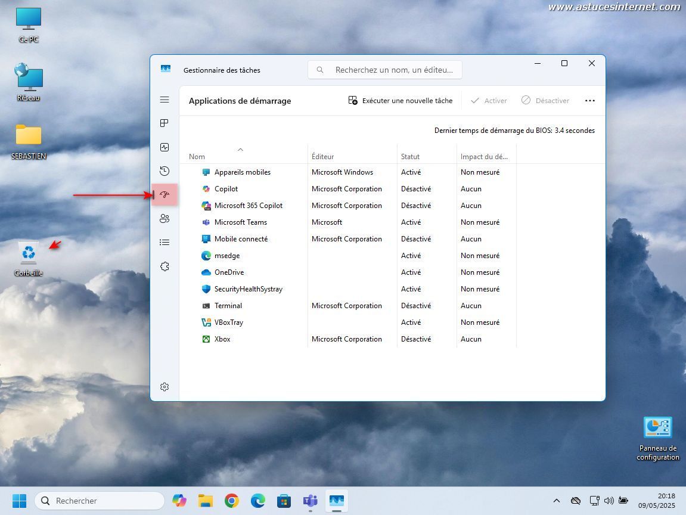
Task: Open the Users page icon in sidebar
Action: tap(164, 218)
